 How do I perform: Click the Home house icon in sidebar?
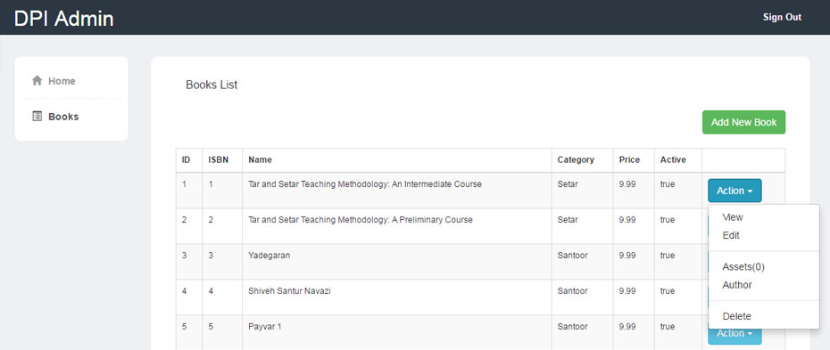(37, 81)
